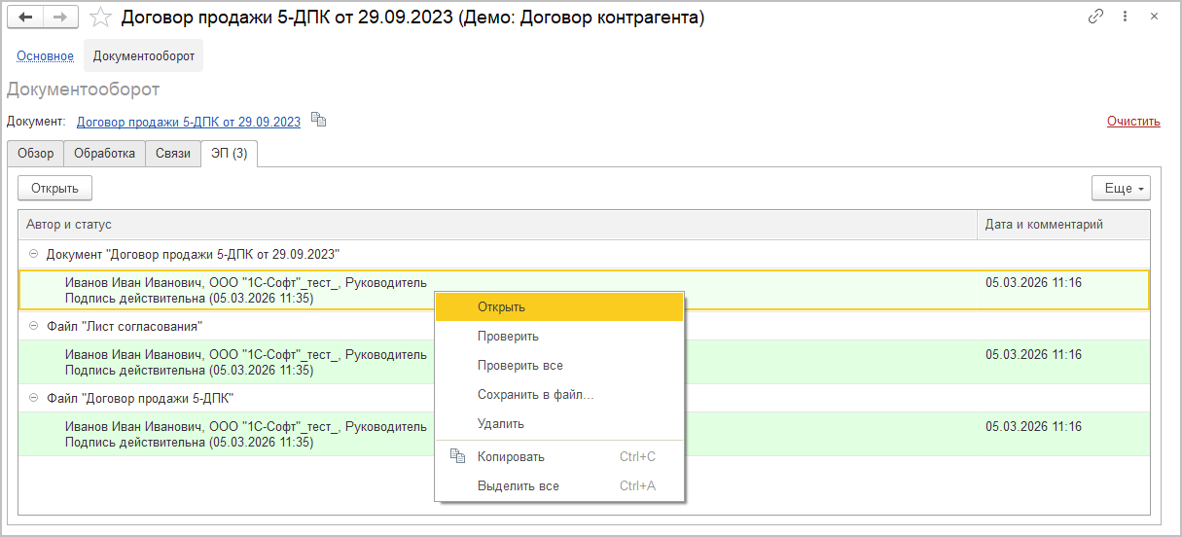Collapse the Файл "Лист согласования" group

[x=33, y=326]
